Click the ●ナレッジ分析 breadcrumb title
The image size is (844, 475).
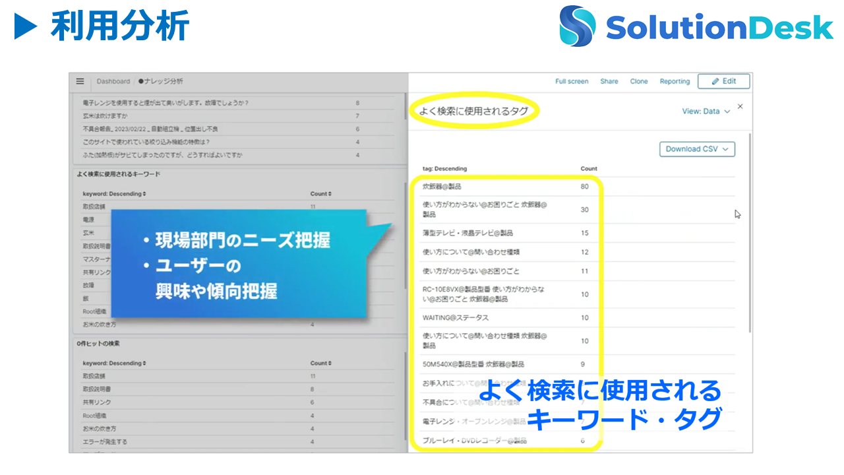click(161, 81)
